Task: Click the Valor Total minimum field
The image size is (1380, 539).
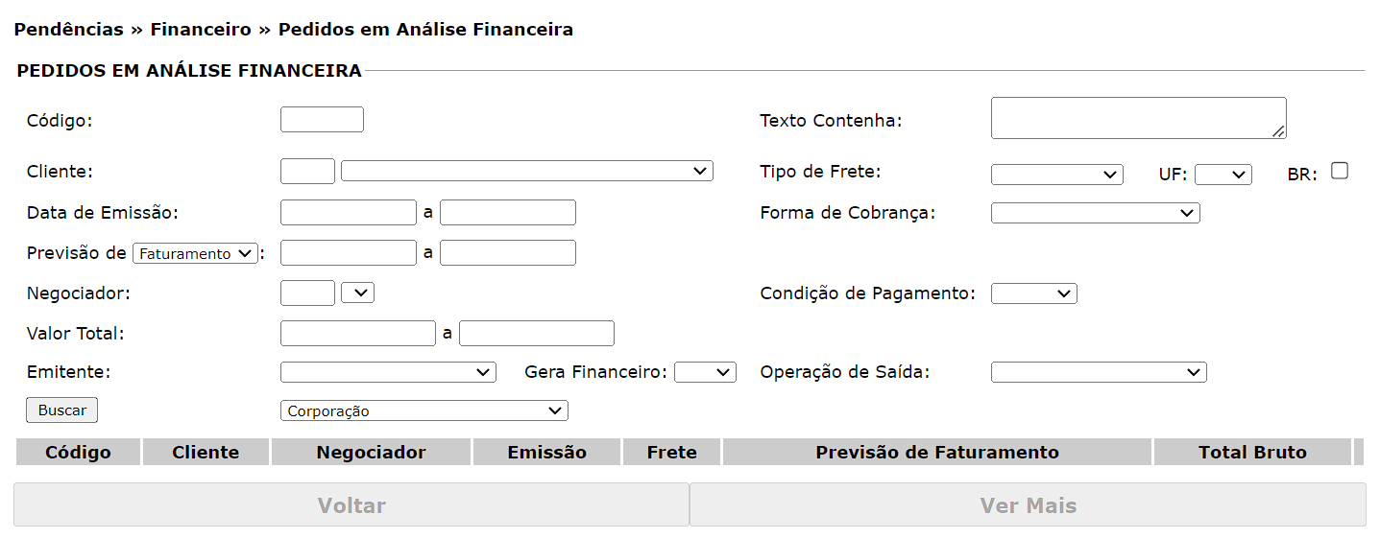Action: point(357,333)
